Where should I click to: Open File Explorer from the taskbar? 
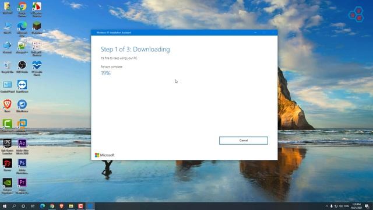(x=71, y=206)
